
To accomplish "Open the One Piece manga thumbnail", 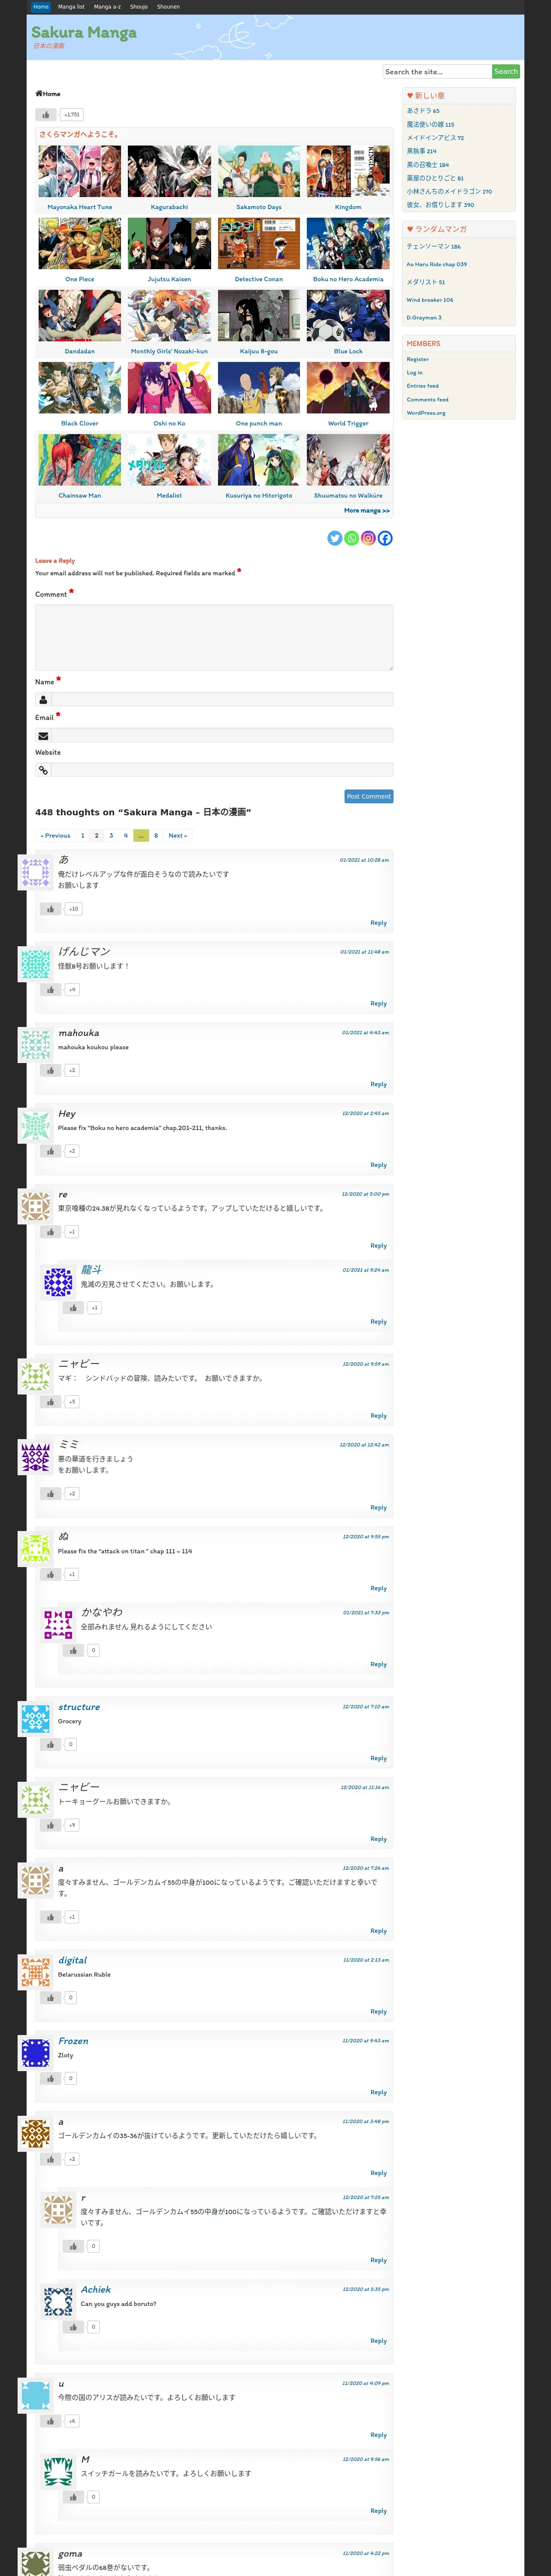I will coord(80,243).
